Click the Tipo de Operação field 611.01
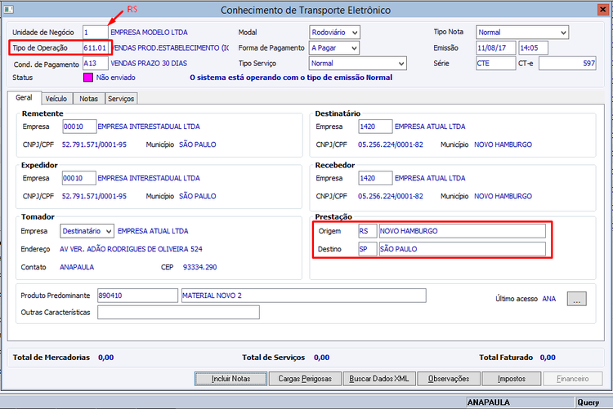 96,48
